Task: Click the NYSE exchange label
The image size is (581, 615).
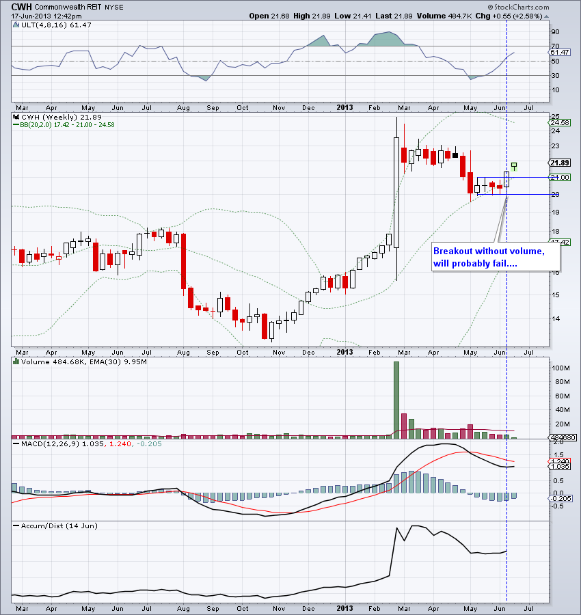Action: pos(113,7)
